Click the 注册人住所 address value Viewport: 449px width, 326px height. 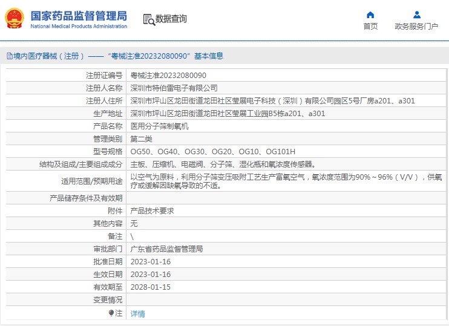coord(272,101)
